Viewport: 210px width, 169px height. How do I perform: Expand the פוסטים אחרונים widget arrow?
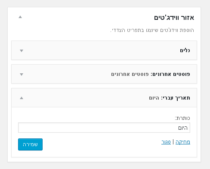coord(22,74)
